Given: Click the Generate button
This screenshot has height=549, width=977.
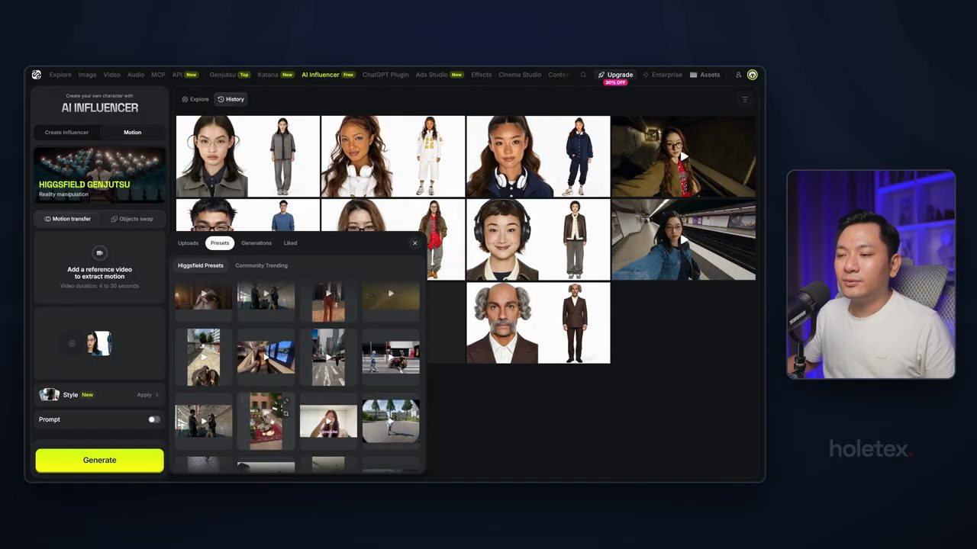Looking at the screenshot, I should 99,460.
